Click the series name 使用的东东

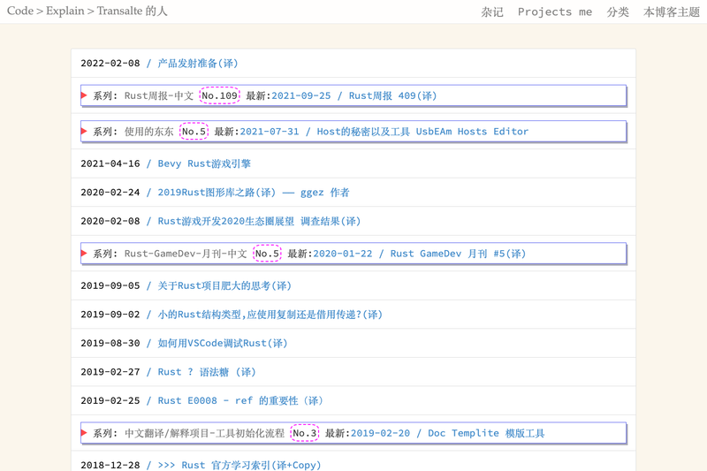pos(148,132)
